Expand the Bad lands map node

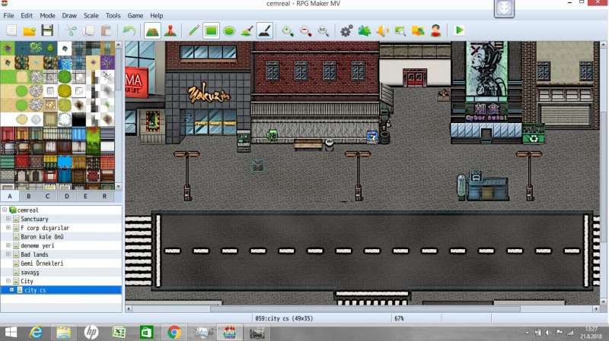[x=8, y=254]
